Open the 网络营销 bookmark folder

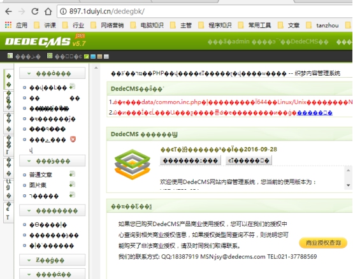(107, 25)
